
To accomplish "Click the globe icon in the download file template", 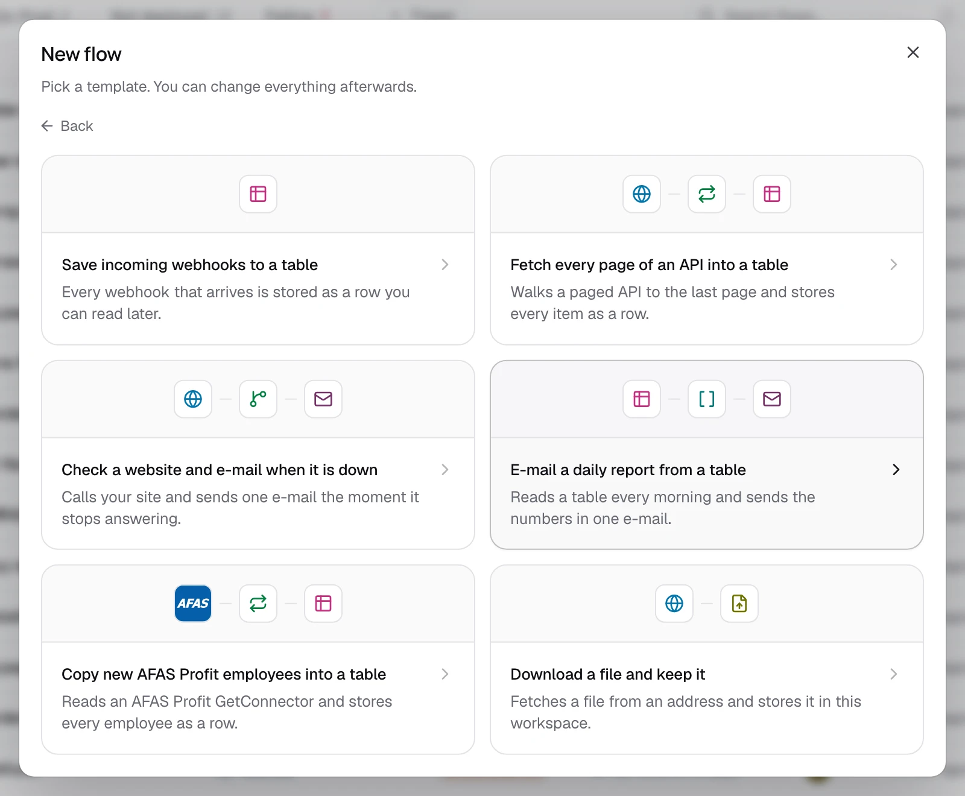I will coord(674,604).
